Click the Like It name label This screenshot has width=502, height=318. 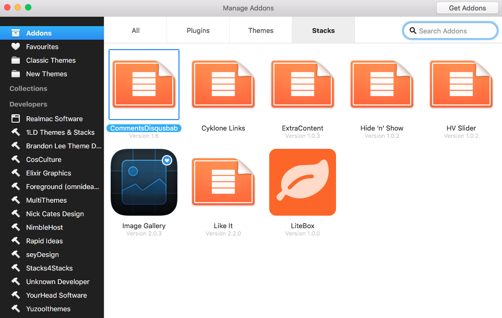click(x=223, y=226)
